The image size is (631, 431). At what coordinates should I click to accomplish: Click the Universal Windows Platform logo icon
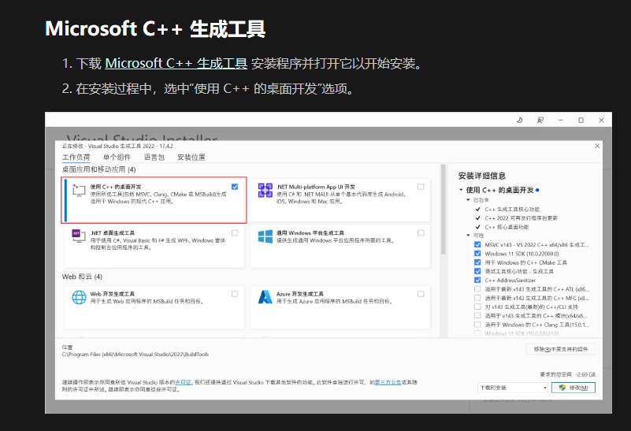coord(265,236)
